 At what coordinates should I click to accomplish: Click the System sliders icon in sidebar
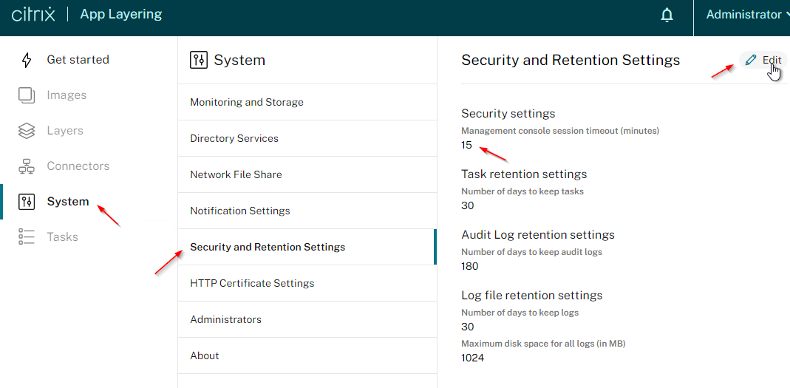coord(26,202)
